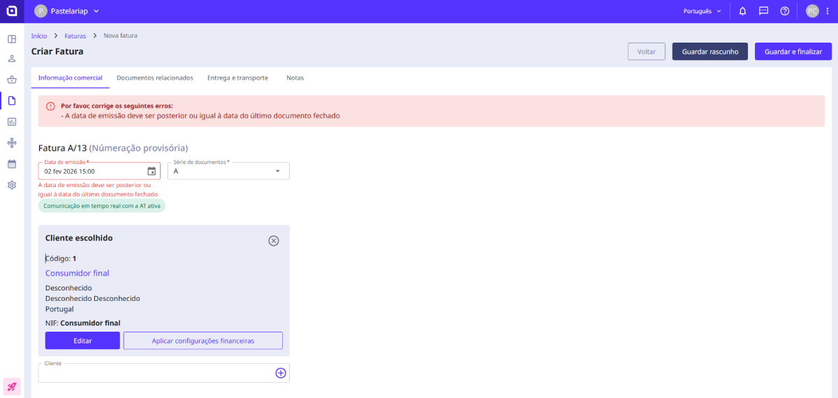Click the Cliente search input field
This screenshot has height=398, width=838.
(155, 374)
